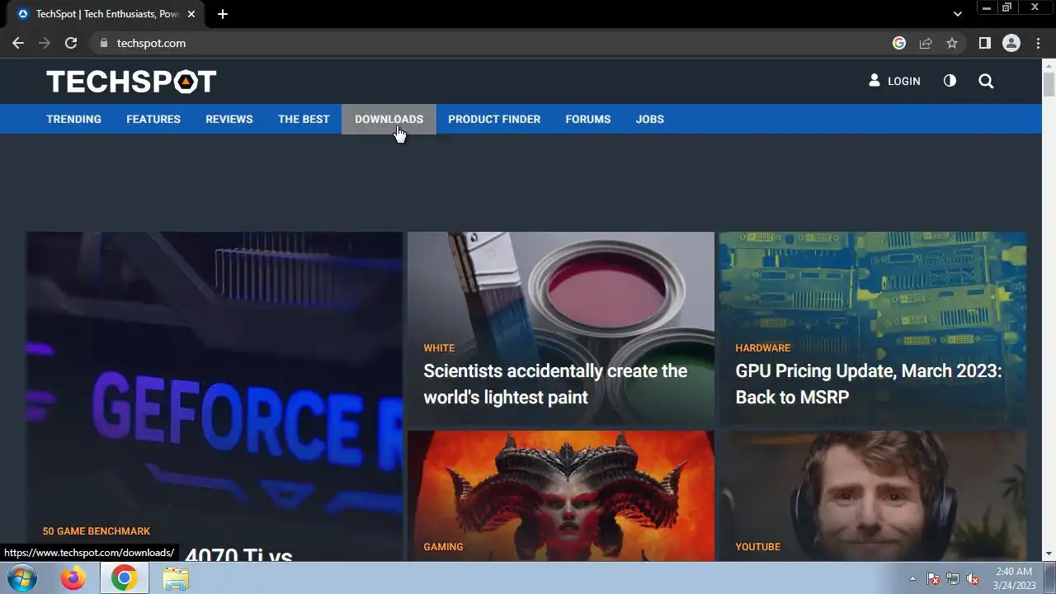This screenshot has height=594, width=1056.
Task: Open the PRODUCT FINDER nav item
Action: pyautogui.click(x=494, y=119)
